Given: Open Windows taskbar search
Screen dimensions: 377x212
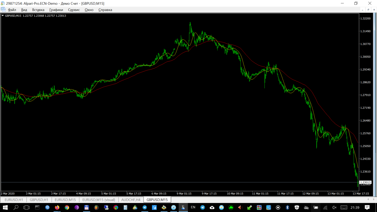Looking at the screenshot, I should click(x=16, y=208).
